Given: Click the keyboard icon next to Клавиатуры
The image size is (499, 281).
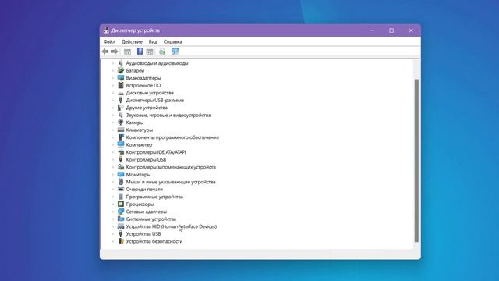Looking at the screenshot, I should click(x=121, y=130).
